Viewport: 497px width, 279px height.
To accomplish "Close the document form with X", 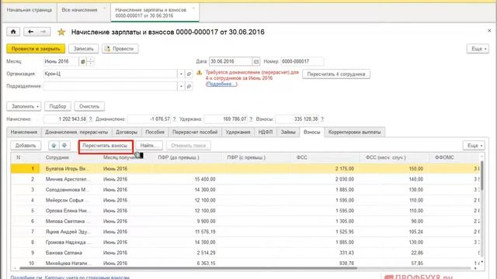I will pyautogui.click(x=489, y=31).
